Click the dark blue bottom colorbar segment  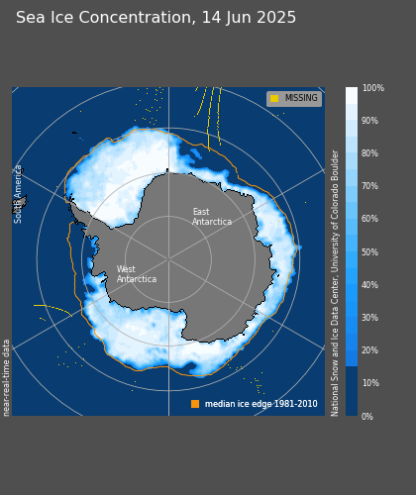pyautogui.click(x=352, y=391)
